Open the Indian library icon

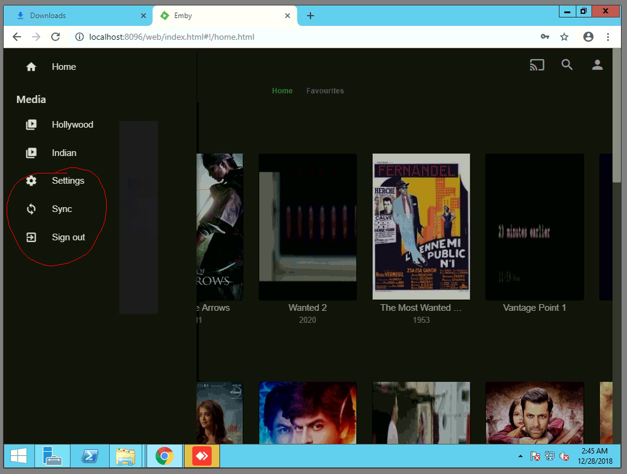(31, 153)
